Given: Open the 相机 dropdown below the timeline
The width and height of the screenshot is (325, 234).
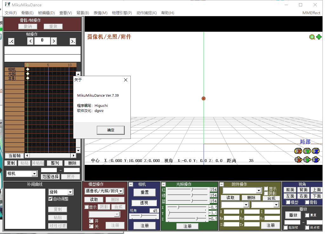Looking at the screenshot, I should 34,174.
